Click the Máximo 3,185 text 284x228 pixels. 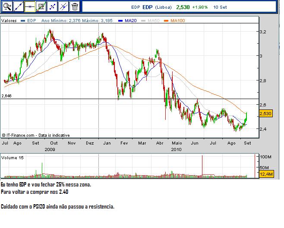pos(97,20)
